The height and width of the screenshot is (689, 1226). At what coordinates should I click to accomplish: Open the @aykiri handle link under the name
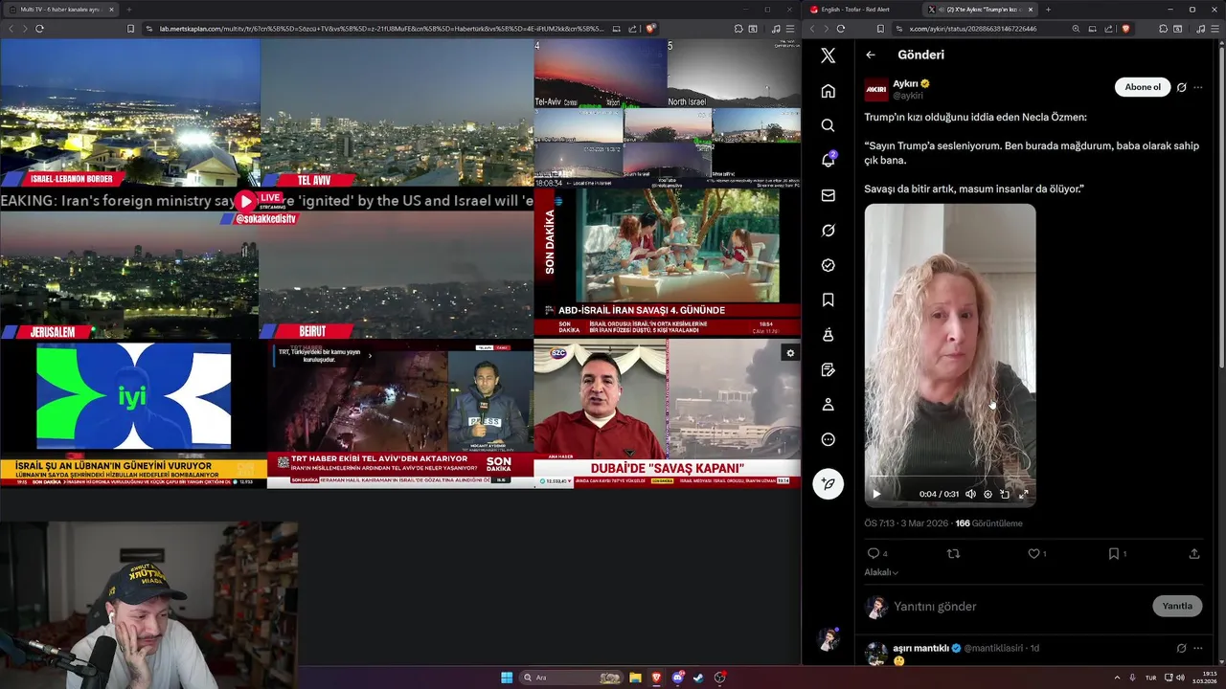click(908, 96)
